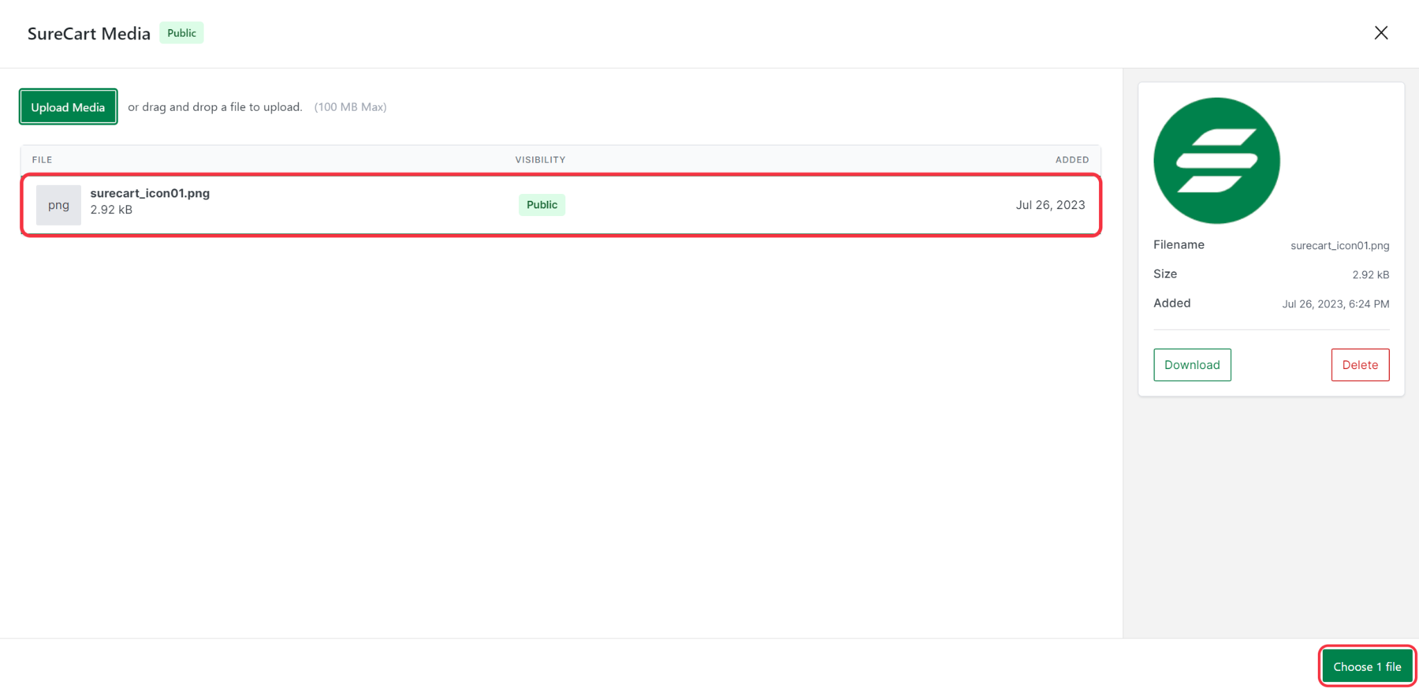The width and height of the screenshot is (1419, 698).
Task: Click the Upload Media button
Action: [x=68, y=107]
